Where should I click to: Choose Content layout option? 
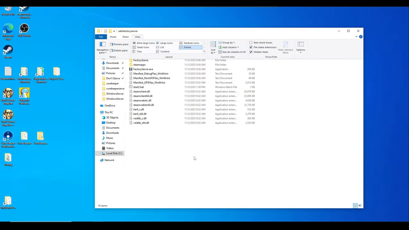tap(163, 52)
